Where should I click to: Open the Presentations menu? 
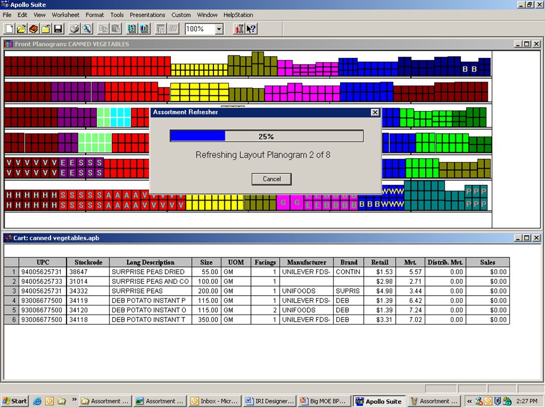(x=148, y=15)
